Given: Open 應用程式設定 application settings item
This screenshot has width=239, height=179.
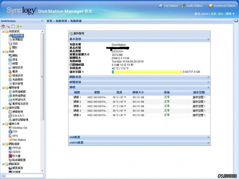Looking at the screenshot, I should pyautogui.click(x=18, y=104).
